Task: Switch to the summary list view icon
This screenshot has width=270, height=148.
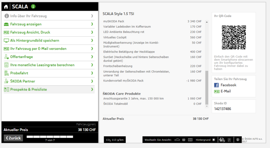Action: (190, 140)
